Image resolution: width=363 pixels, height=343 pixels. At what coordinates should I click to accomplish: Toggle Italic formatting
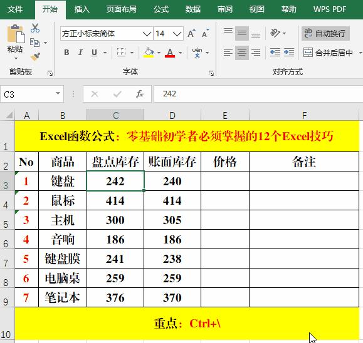tap(80, 53)
